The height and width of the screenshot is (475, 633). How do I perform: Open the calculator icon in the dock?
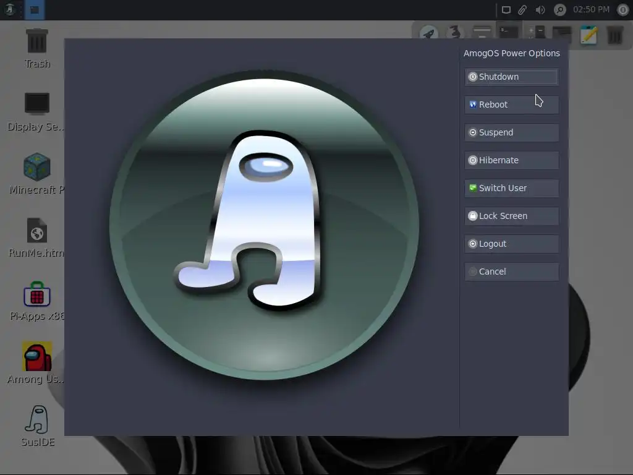pyautogui.click(x=537, y=32)
